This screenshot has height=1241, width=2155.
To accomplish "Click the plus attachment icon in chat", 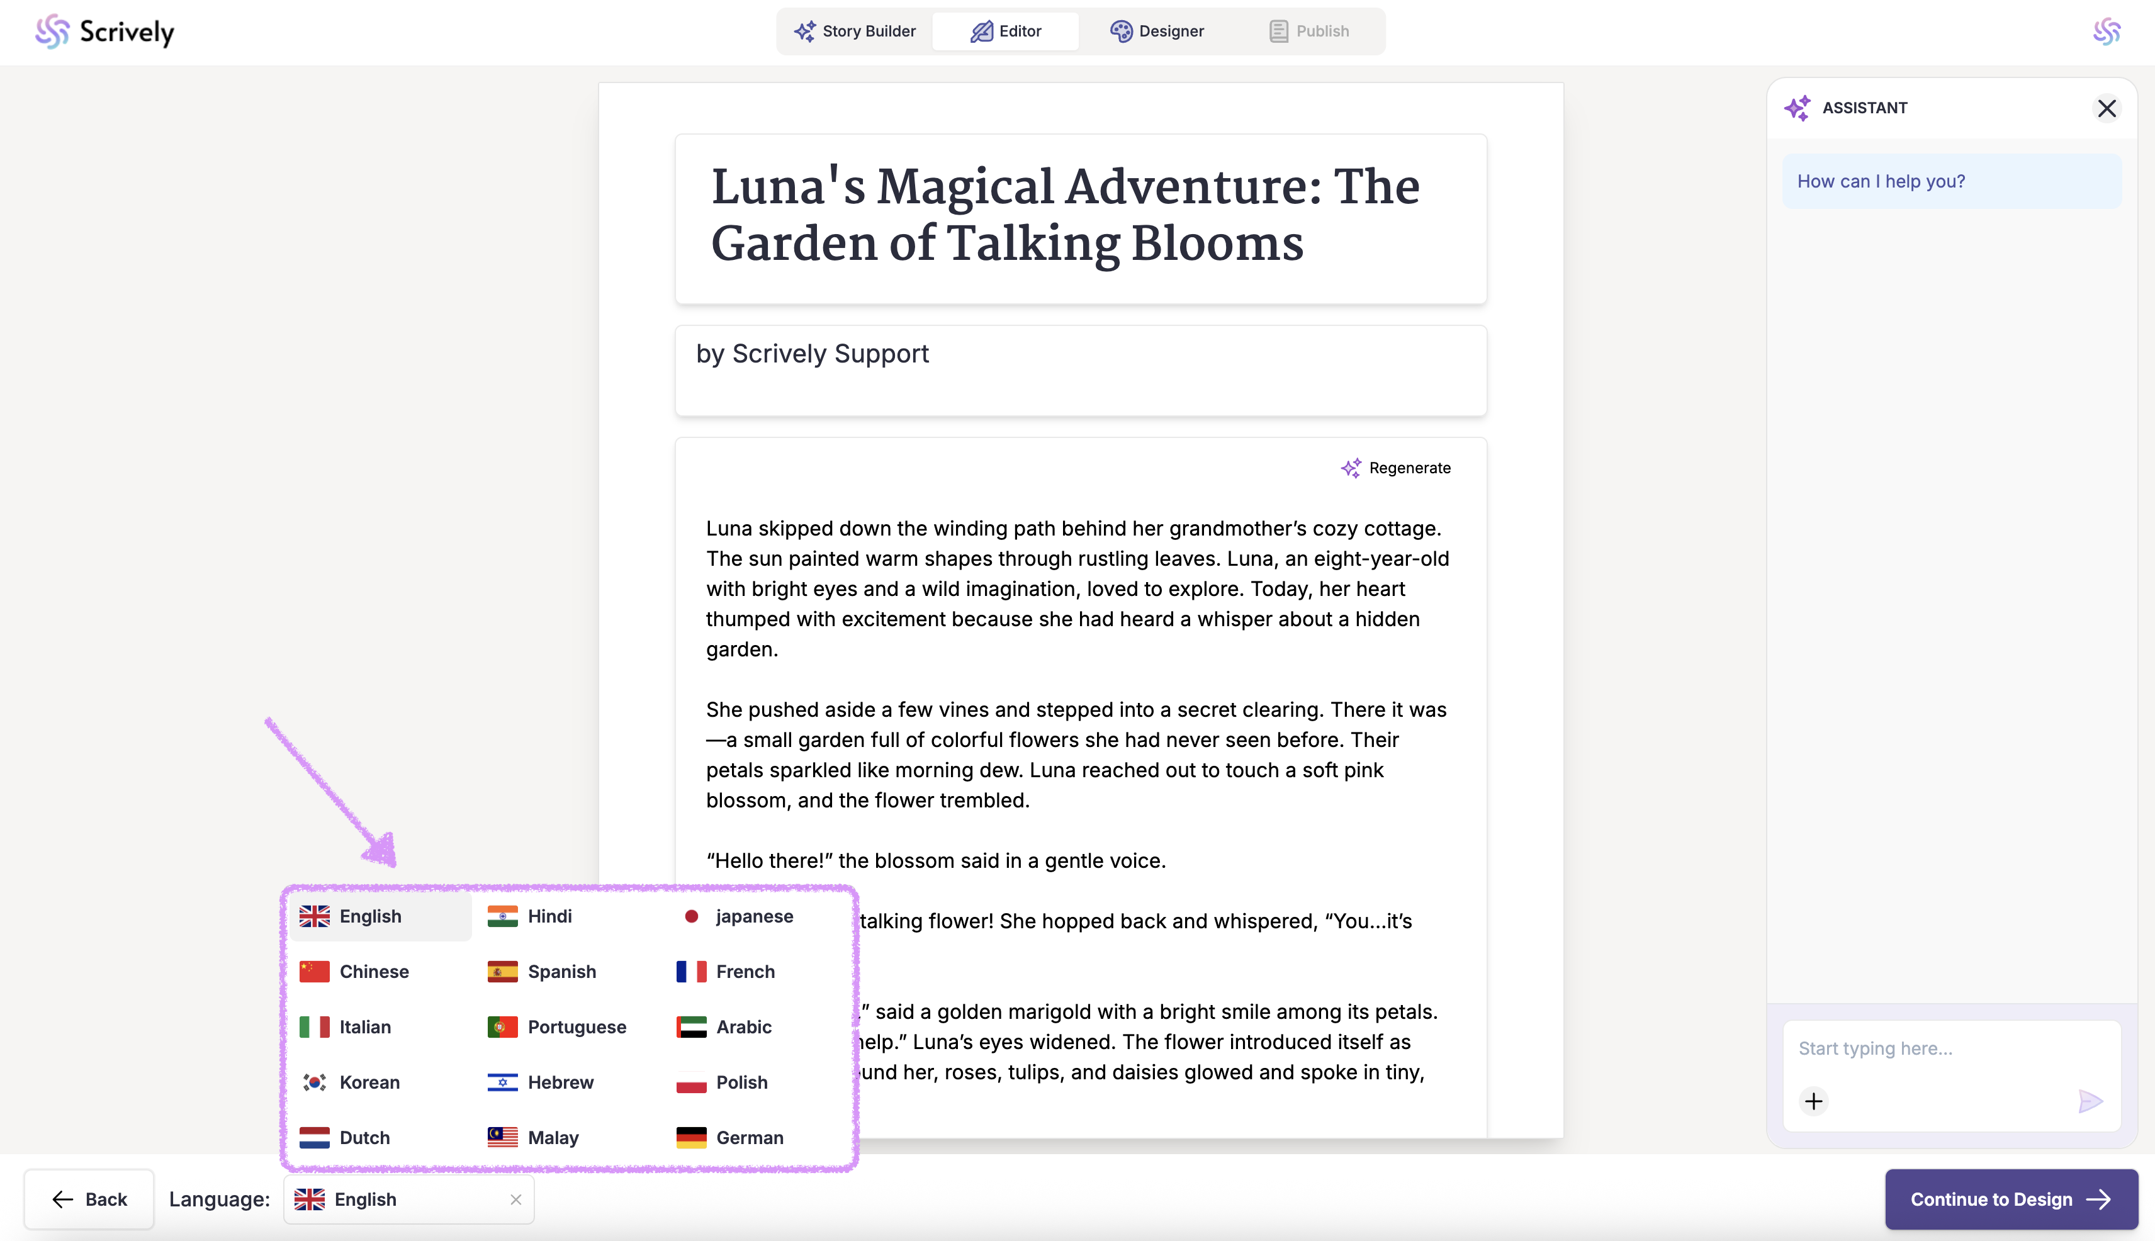I will click(x=1813, y=1101).
